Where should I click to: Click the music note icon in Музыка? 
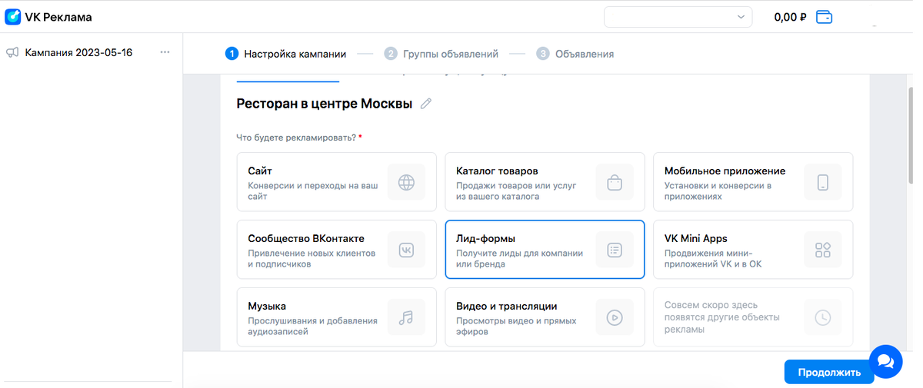point(406,317)
